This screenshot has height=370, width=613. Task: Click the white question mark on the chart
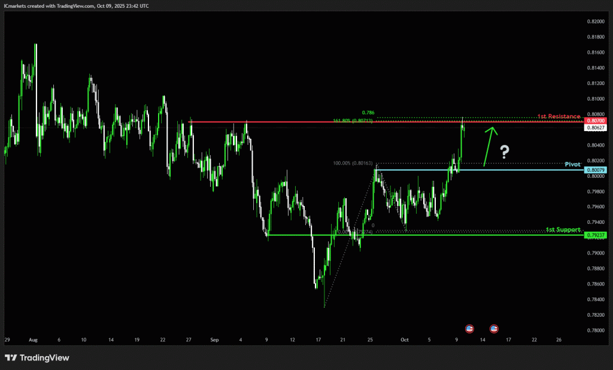[x=505, y=151]
